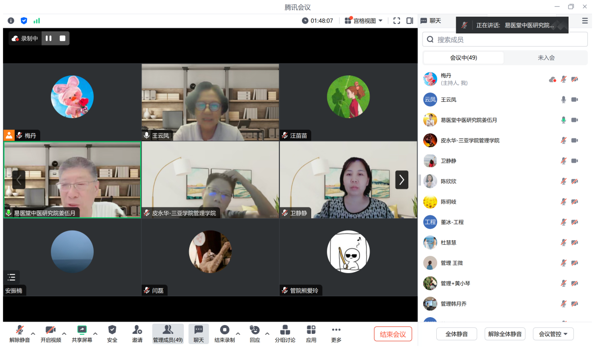
Task: Click the More (更多) ellipsis icon
Action: tap(336, 330)
